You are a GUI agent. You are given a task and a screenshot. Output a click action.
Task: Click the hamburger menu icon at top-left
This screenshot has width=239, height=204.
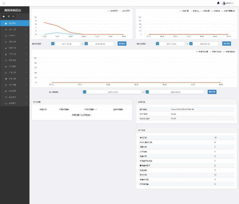[x=4, y=3]
